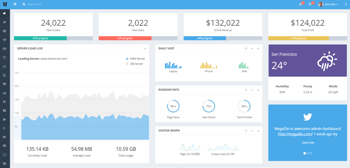Open the vertical three-dots menu in the top bar
Viewport: 350px width, 168px height.
point(346,4)
